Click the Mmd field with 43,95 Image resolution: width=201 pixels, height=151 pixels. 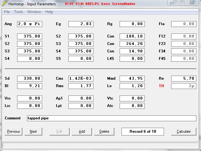[x=132, y=78]
